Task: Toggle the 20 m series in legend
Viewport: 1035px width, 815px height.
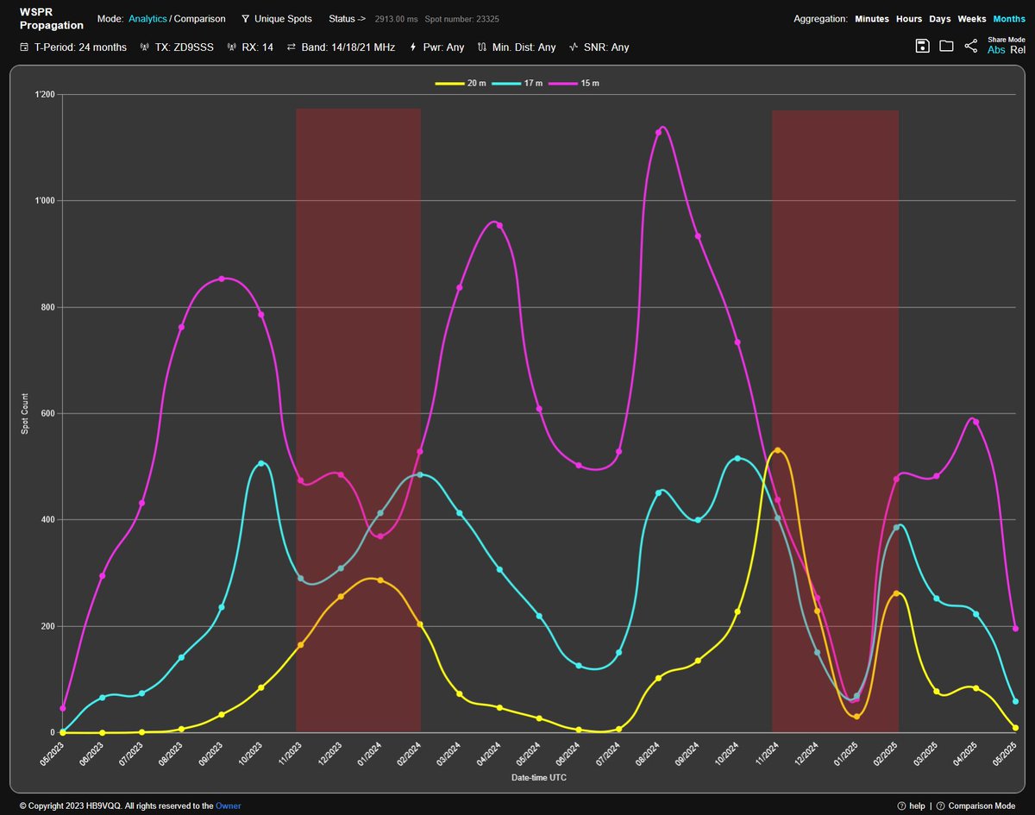Action: point(461,83)
